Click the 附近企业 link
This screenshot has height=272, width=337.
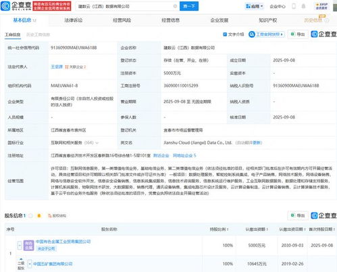161,155
